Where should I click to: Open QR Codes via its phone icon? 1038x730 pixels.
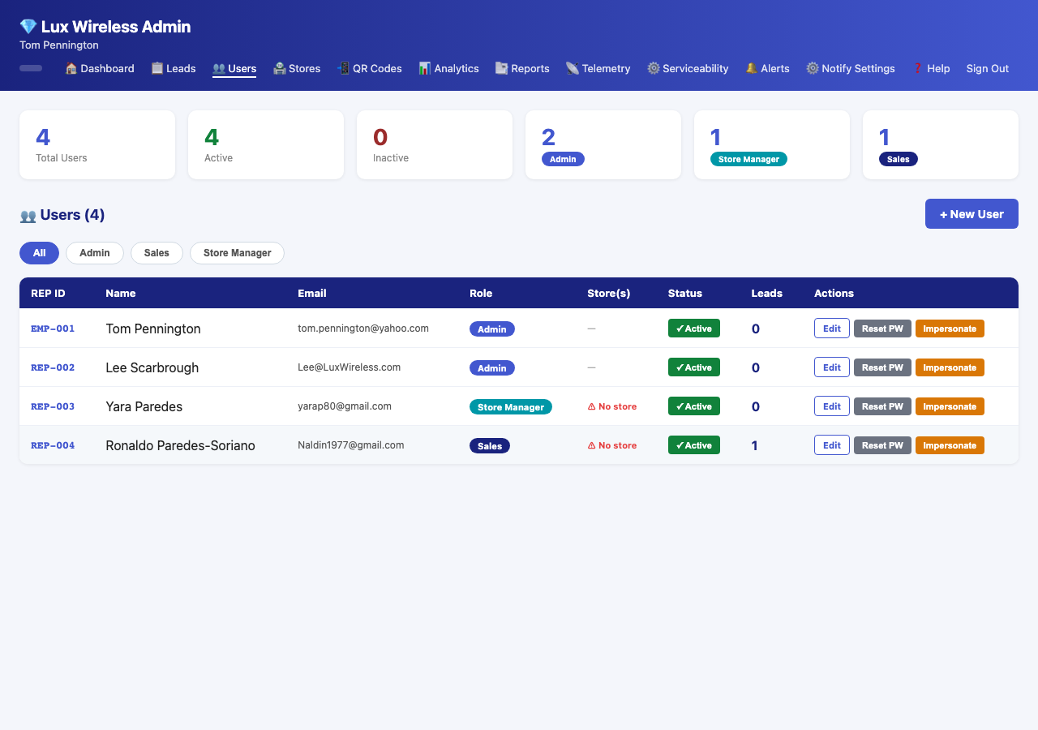pyautogui.click(x=343, y=69)
